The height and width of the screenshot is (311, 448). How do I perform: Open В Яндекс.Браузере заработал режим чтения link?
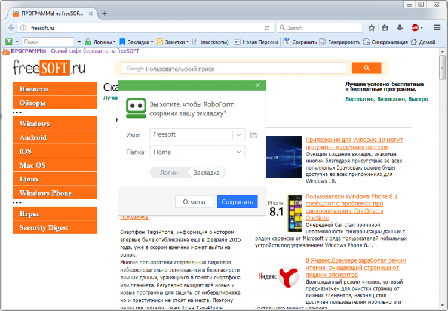coord(356,267)
